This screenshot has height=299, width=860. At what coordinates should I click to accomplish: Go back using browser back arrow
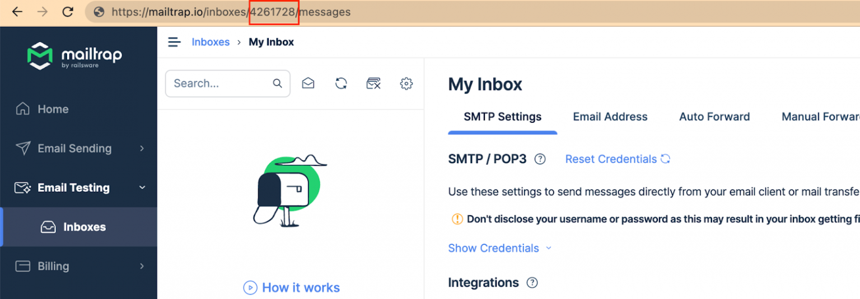[17, 12]
